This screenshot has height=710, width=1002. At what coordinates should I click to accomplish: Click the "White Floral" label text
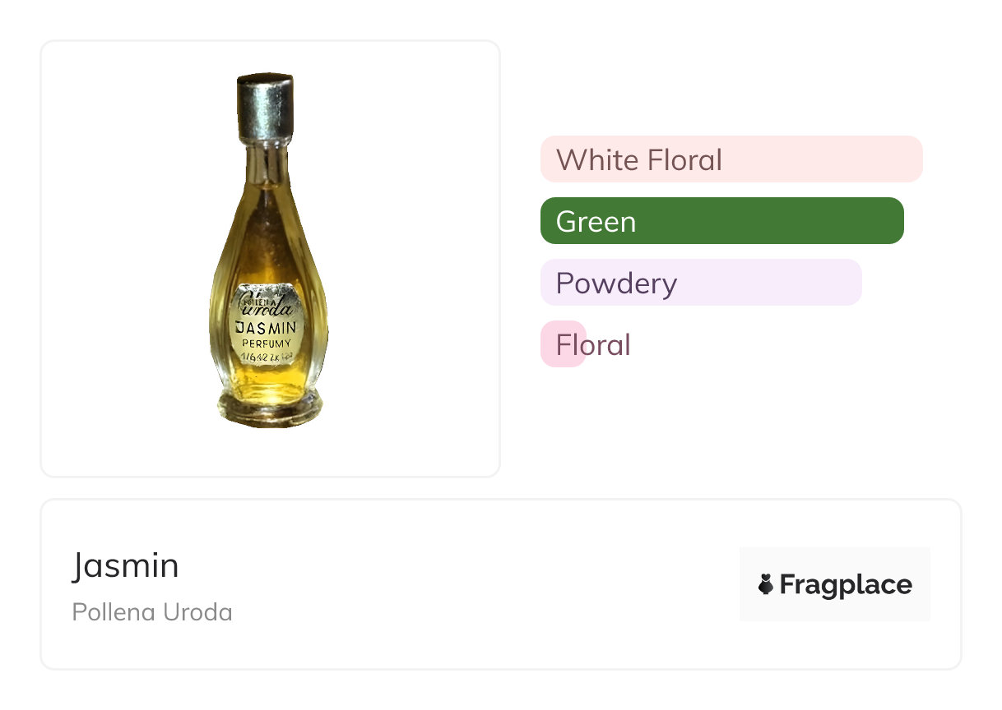[638, 159]
